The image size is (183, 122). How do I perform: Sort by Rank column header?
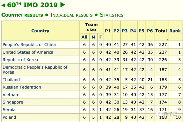[175, 31]
